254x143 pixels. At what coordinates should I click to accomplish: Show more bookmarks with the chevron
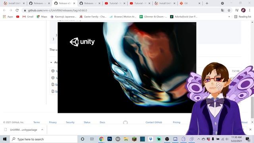(229, 17)
